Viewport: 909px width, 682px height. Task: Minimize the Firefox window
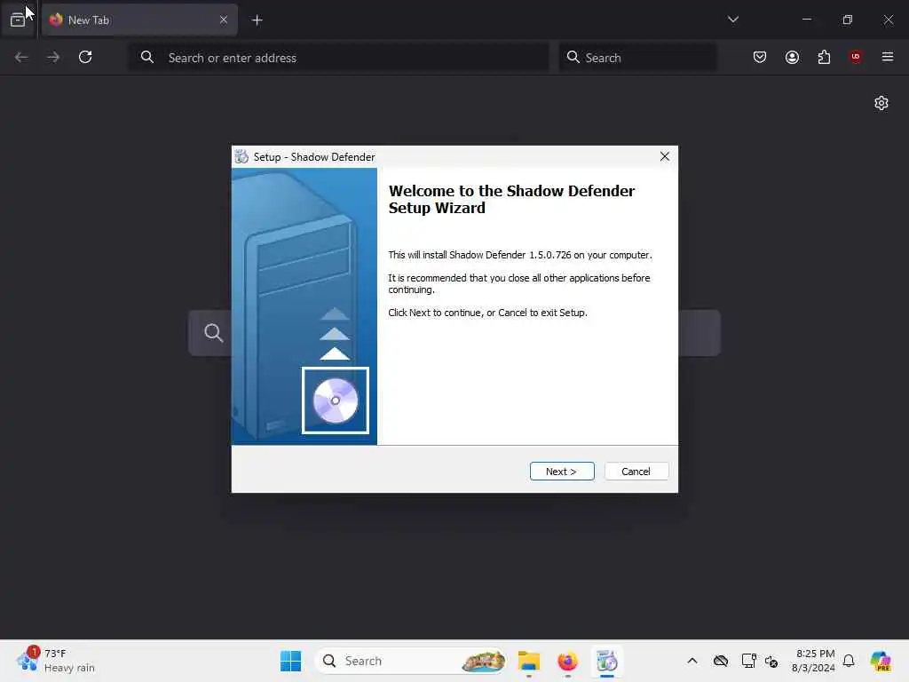806,20
